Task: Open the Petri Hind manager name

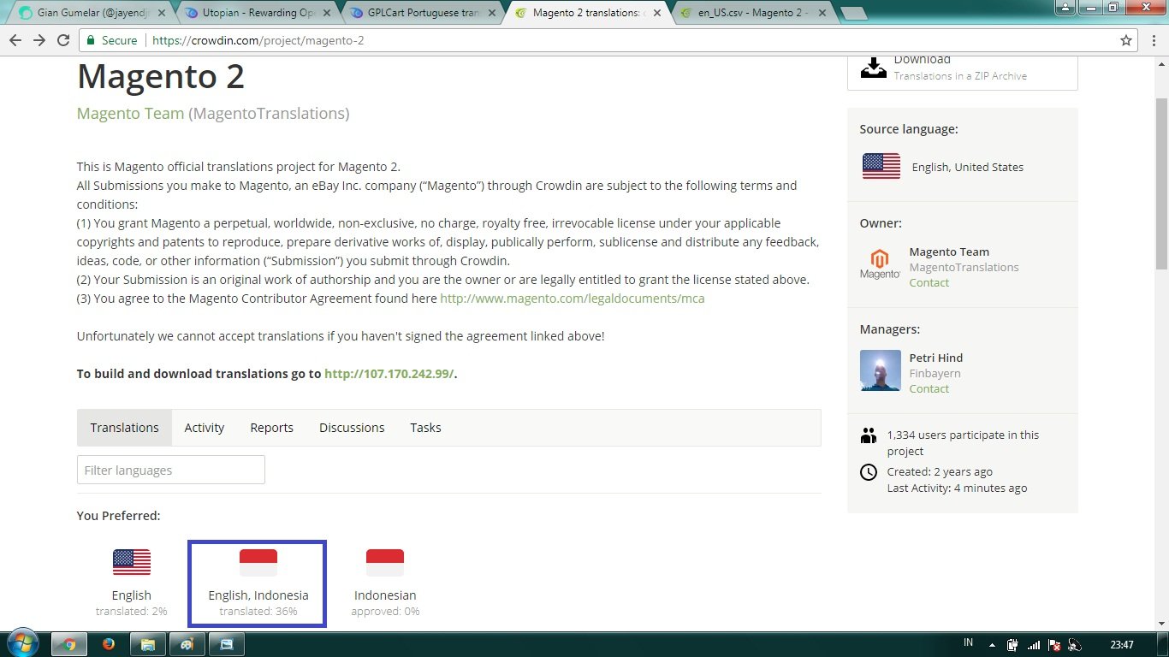Action: [936, 358]
